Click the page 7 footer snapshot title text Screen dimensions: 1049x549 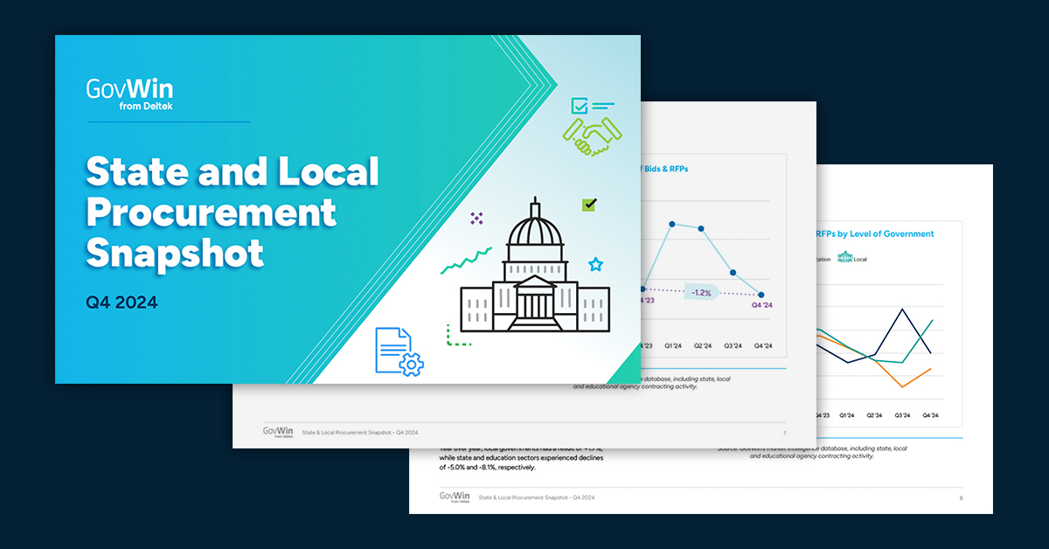pyautogui.click(x=360, y=433)
